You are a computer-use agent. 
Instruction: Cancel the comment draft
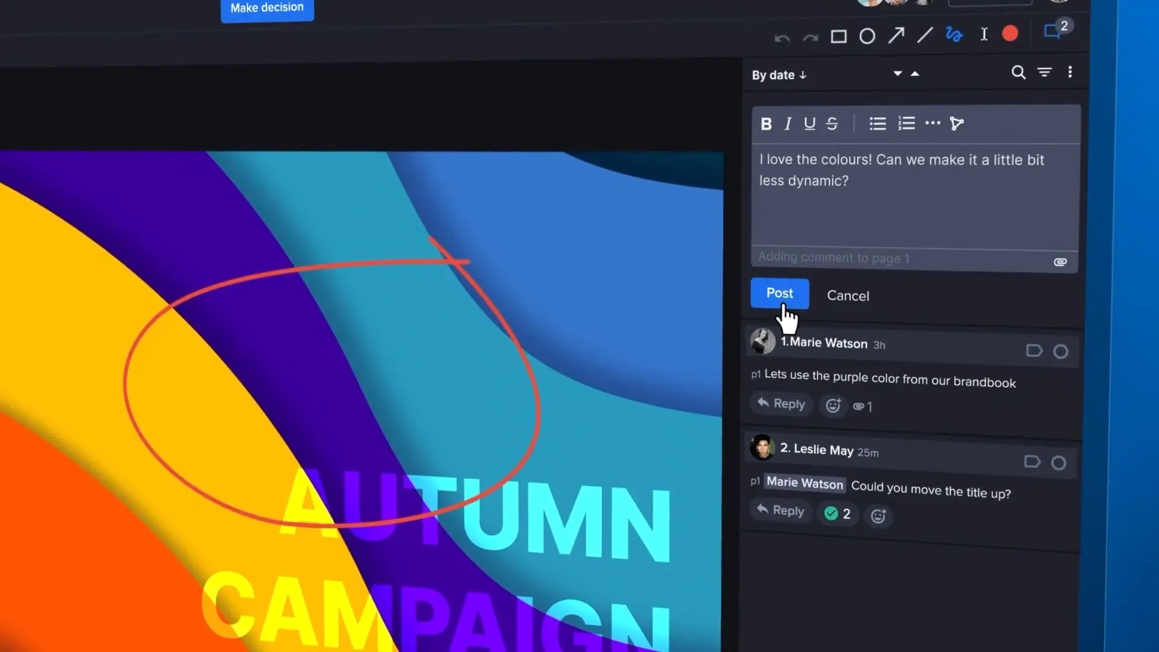tap(848, 296)
